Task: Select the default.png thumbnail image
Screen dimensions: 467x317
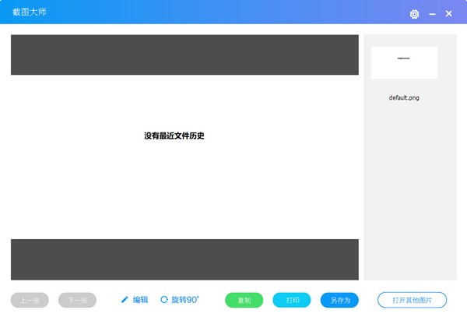Action: [404, 62]
